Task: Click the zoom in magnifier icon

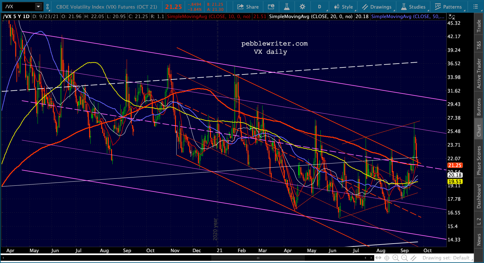Action: 396,258
